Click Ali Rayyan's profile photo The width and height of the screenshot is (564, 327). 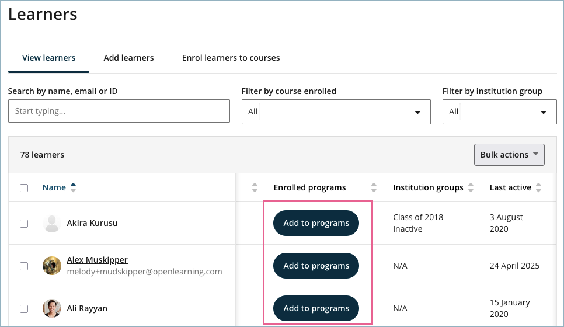point(52,308)
